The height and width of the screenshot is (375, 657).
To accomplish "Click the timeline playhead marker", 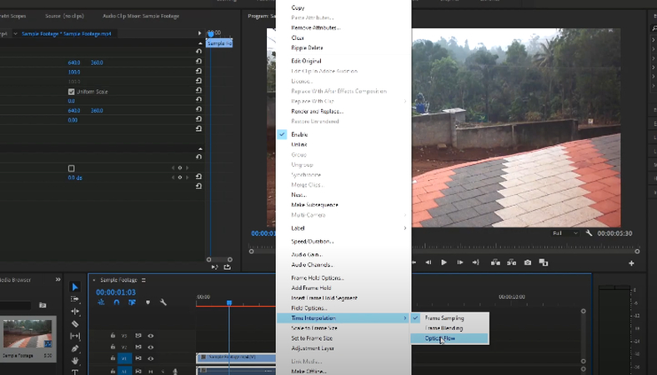I will click(229, 302).
